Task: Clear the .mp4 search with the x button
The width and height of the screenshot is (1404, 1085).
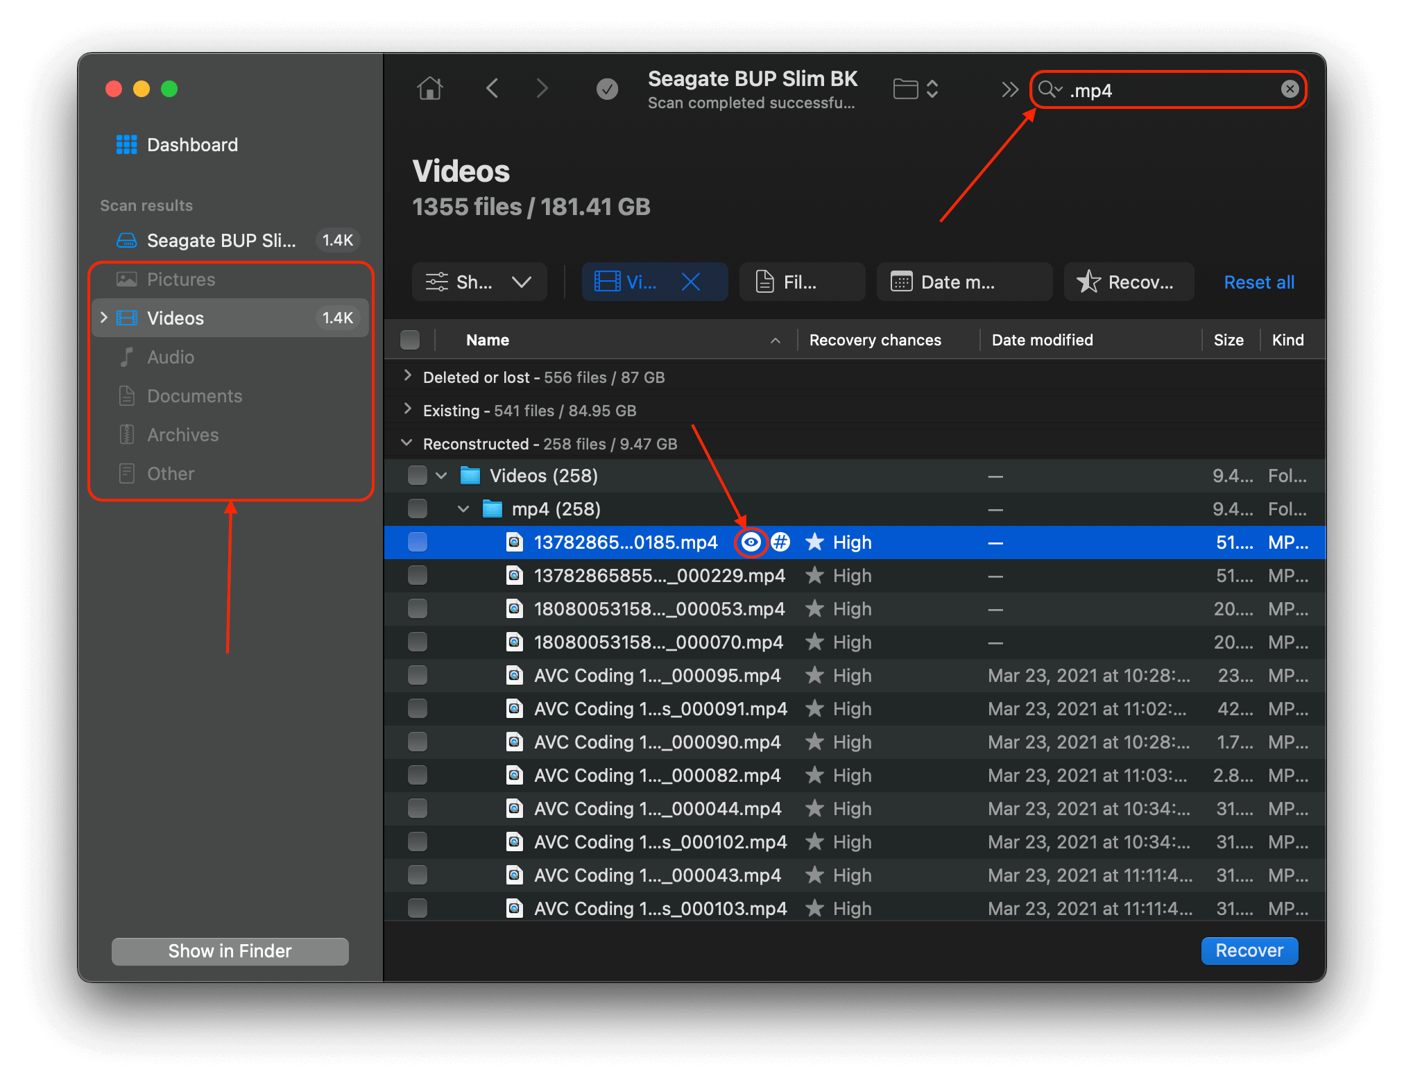Action: [1290, 89]
